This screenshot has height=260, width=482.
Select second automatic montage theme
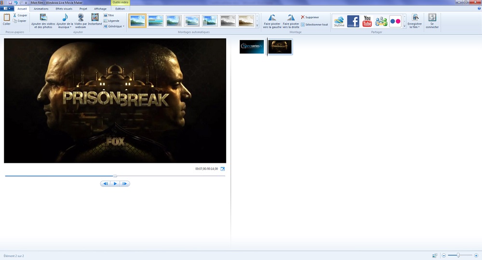pyautogui.click(x=156, y=21)
